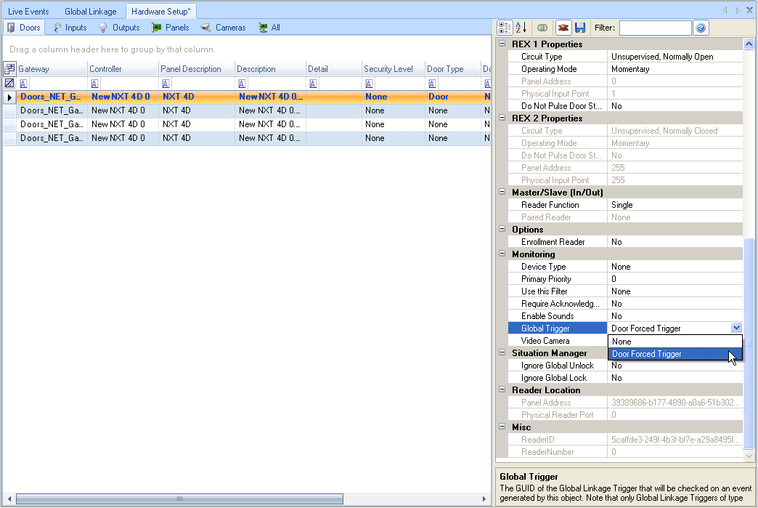This screenshot has height=508, width=758.
Task: Open the Global Linkage tab
Action: click(x=90, y=12)
